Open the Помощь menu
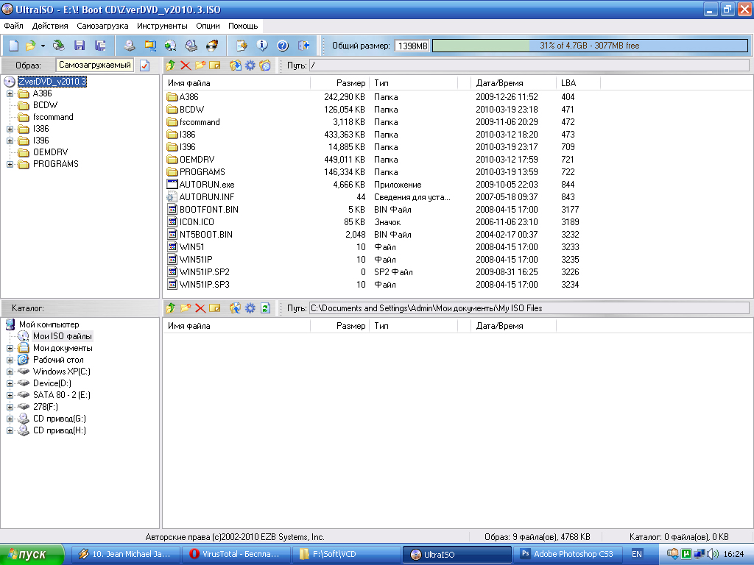Screen dimensions: 754x565 [243, 26]
